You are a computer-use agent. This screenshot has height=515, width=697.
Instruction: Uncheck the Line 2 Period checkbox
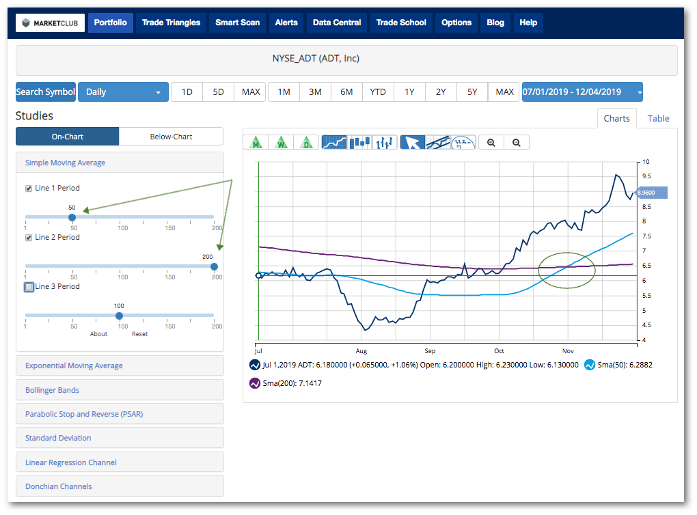point(29,238)
